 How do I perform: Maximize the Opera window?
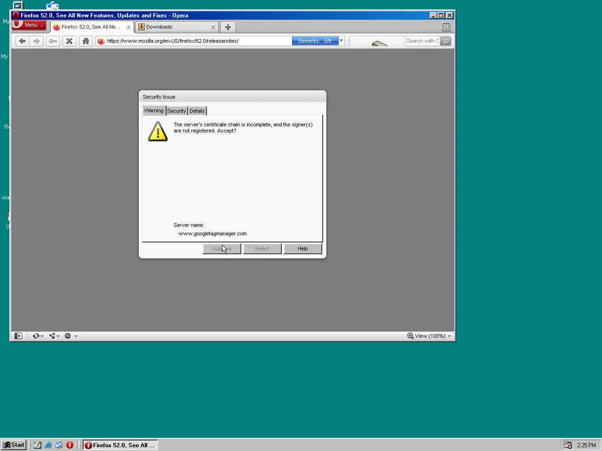441,16
